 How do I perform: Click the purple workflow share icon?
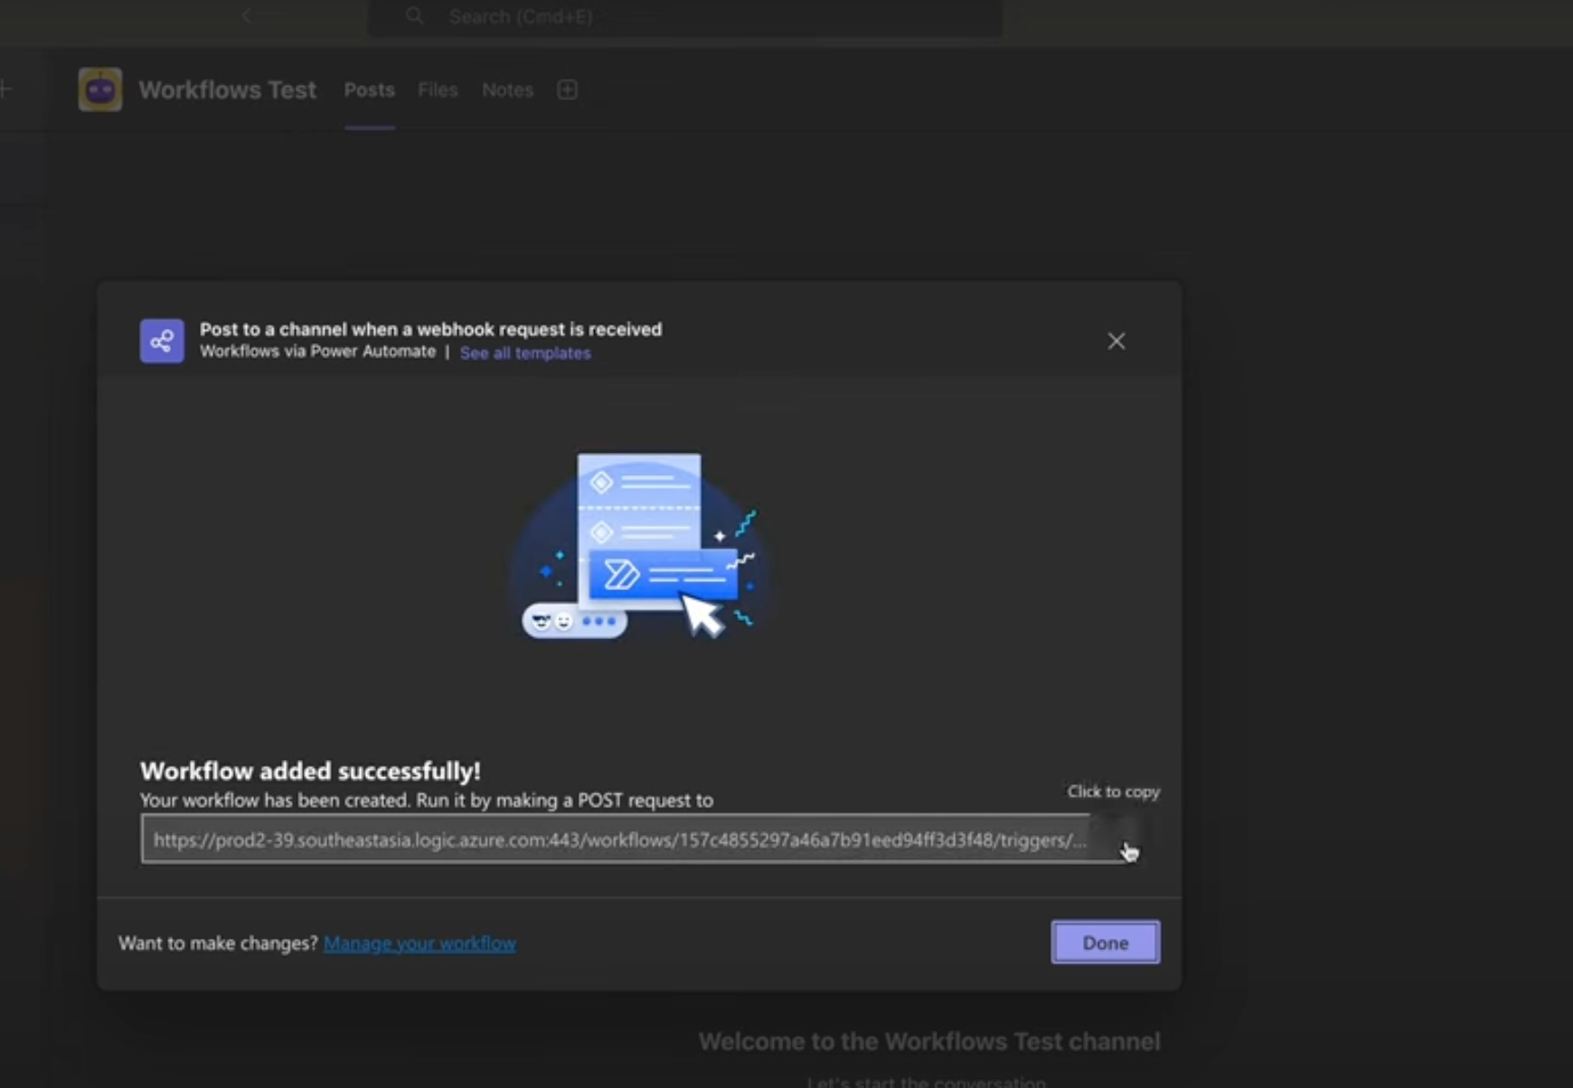pos(162,341)
